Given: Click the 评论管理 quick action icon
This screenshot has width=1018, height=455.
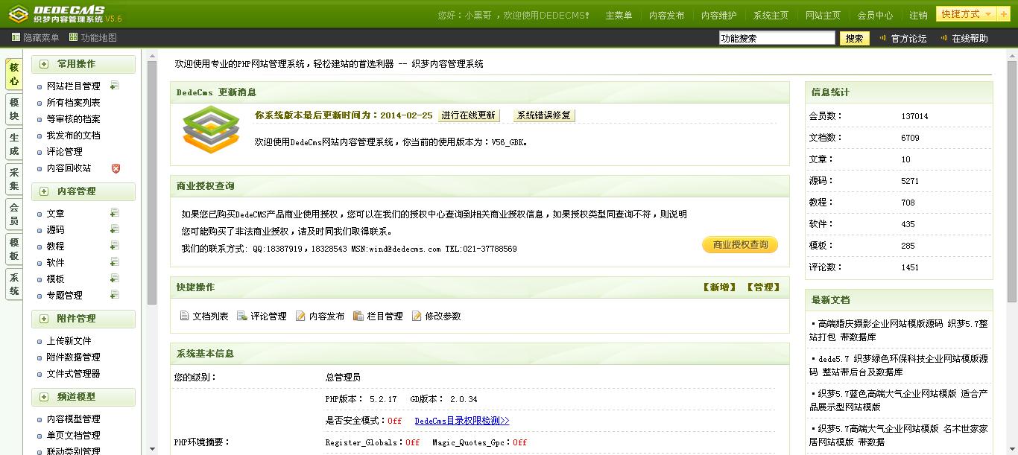Looking at the screenshot, I should (242, 316).
